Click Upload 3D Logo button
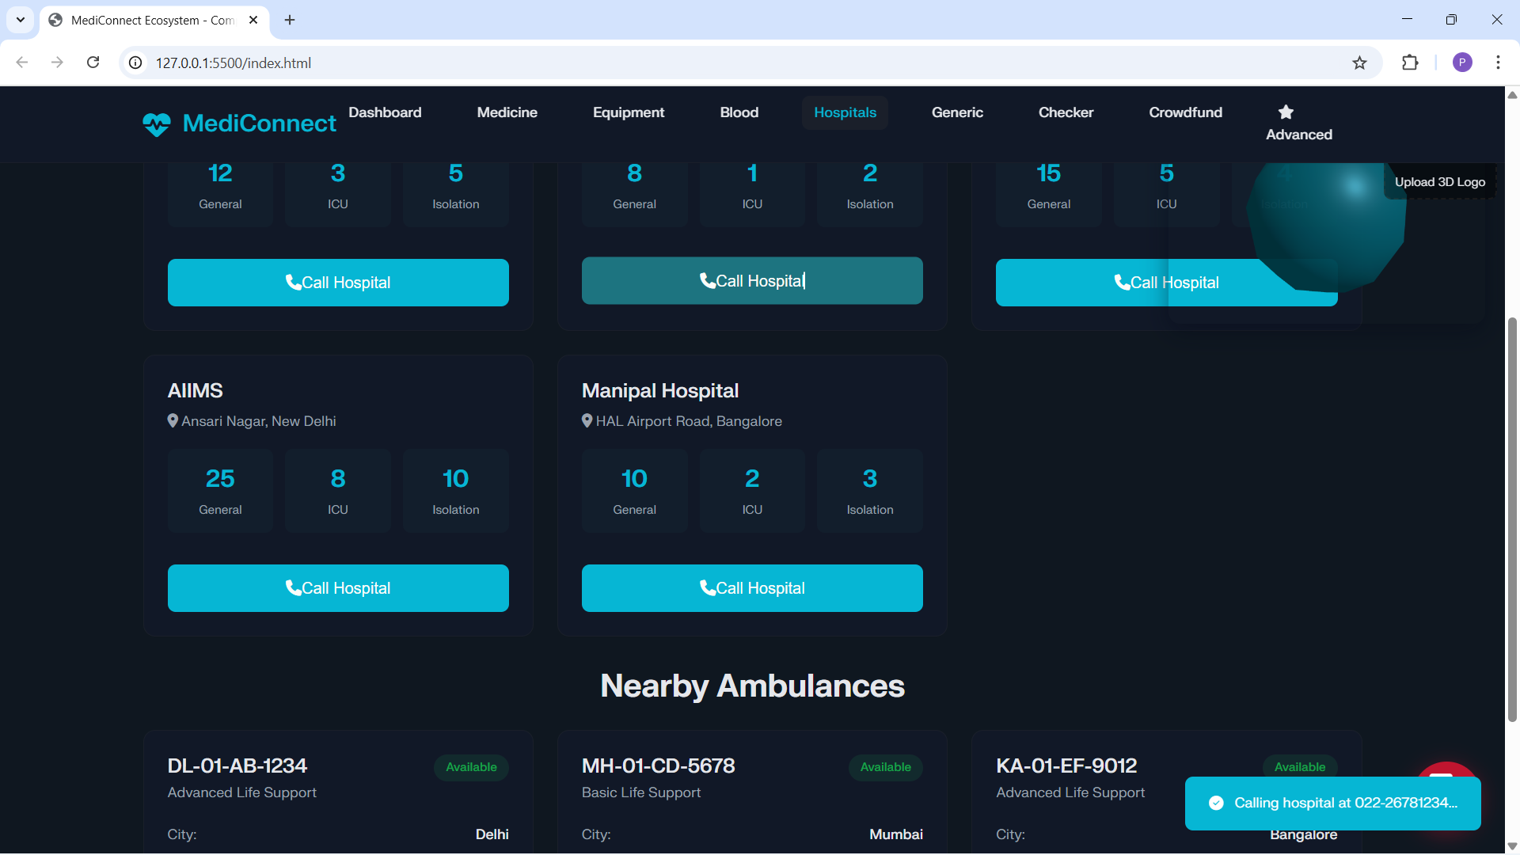The width and height of the screenshot is (1520, 855). (x=1439, y=182)
